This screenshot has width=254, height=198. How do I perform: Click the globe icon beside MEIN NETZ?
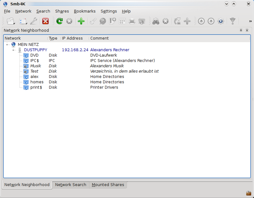pyautogui.click(x=14, y=44)
